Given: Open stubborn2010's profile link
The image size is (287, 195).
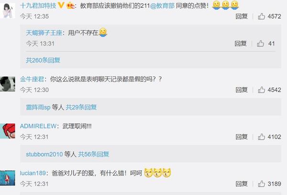Looking at the screenshot, I should click(44, 154).
